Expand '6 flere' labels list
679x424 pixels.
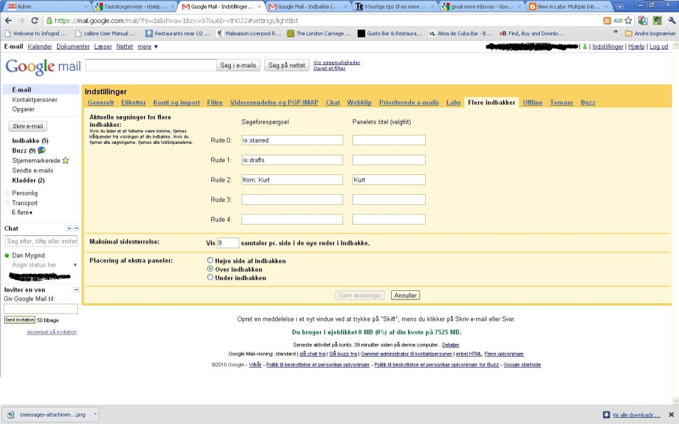[x=22, y=212]
